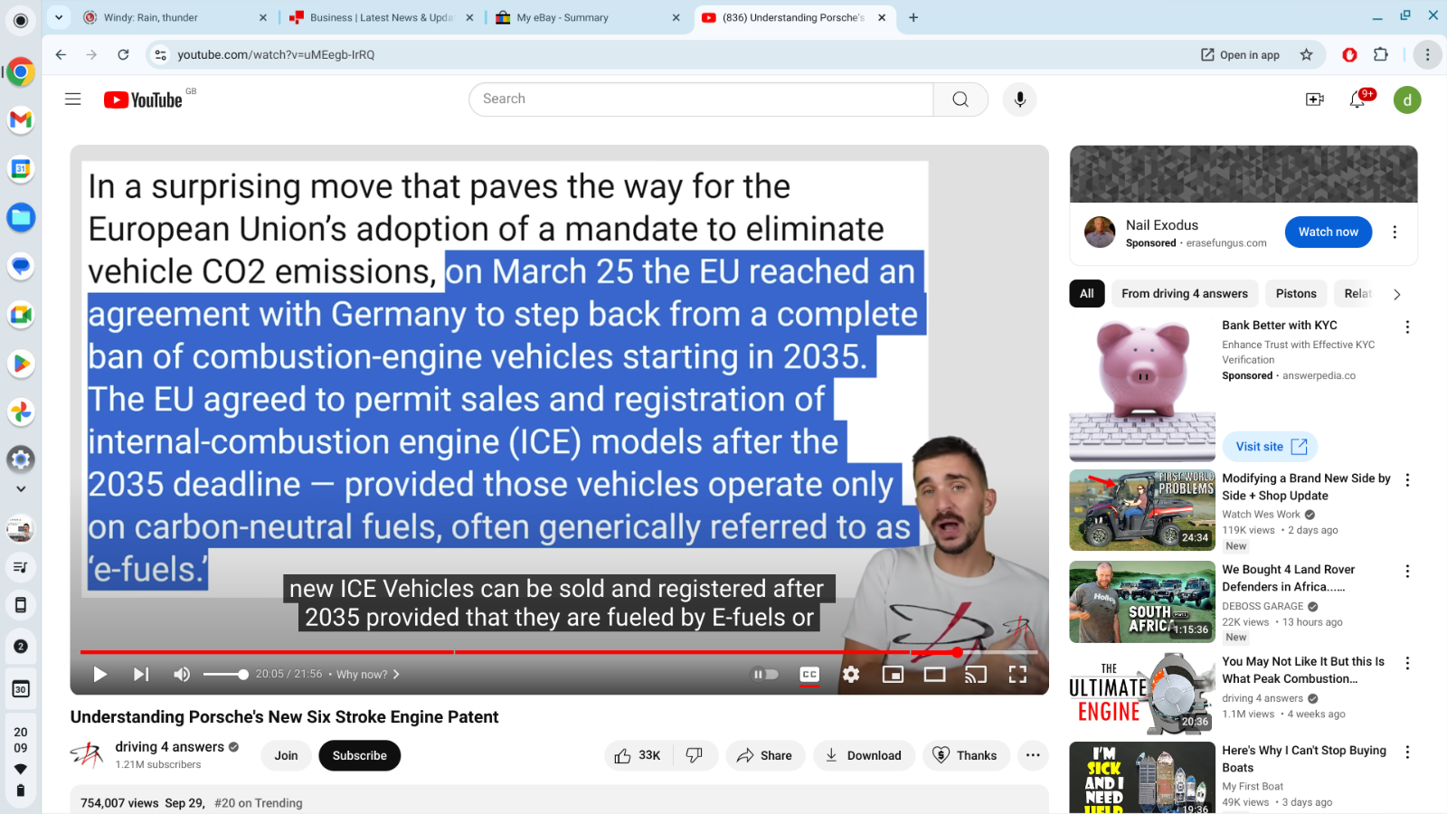
Task: Toggle closed captions on the video
Action: 809,674
